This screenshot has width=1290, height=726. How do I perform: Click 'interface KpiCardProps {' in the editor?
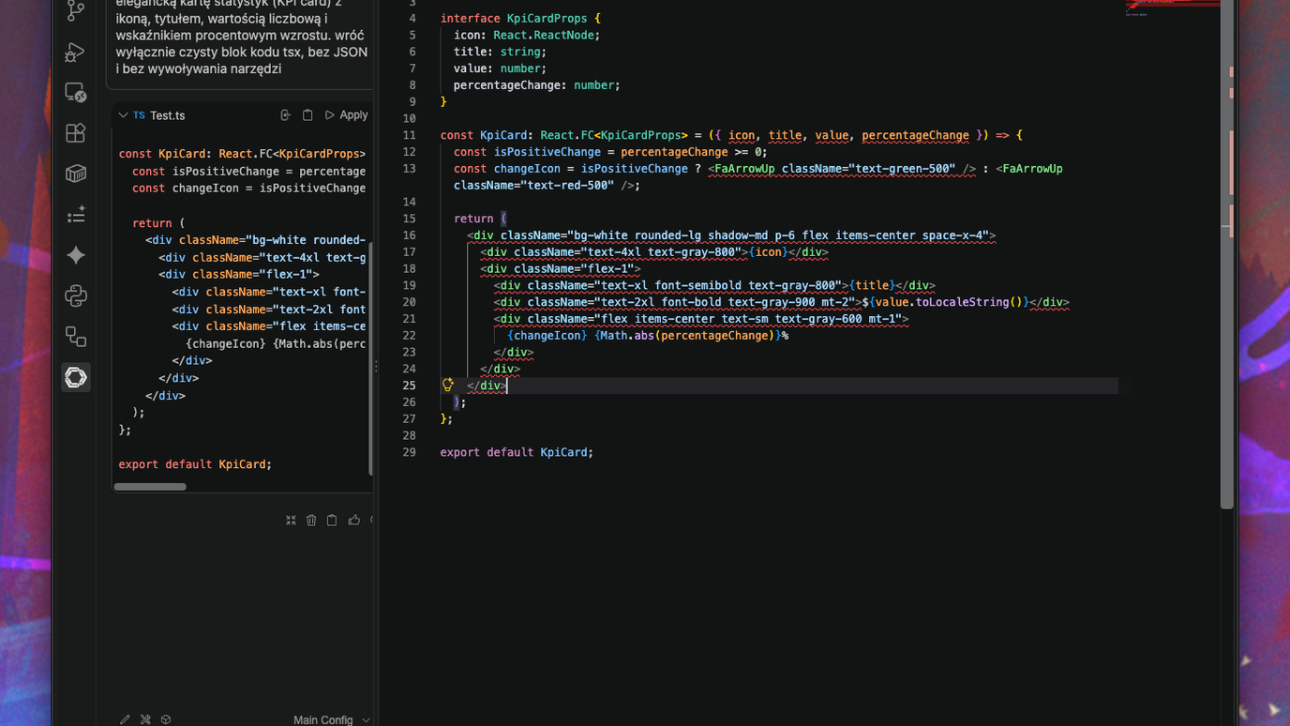520,19
